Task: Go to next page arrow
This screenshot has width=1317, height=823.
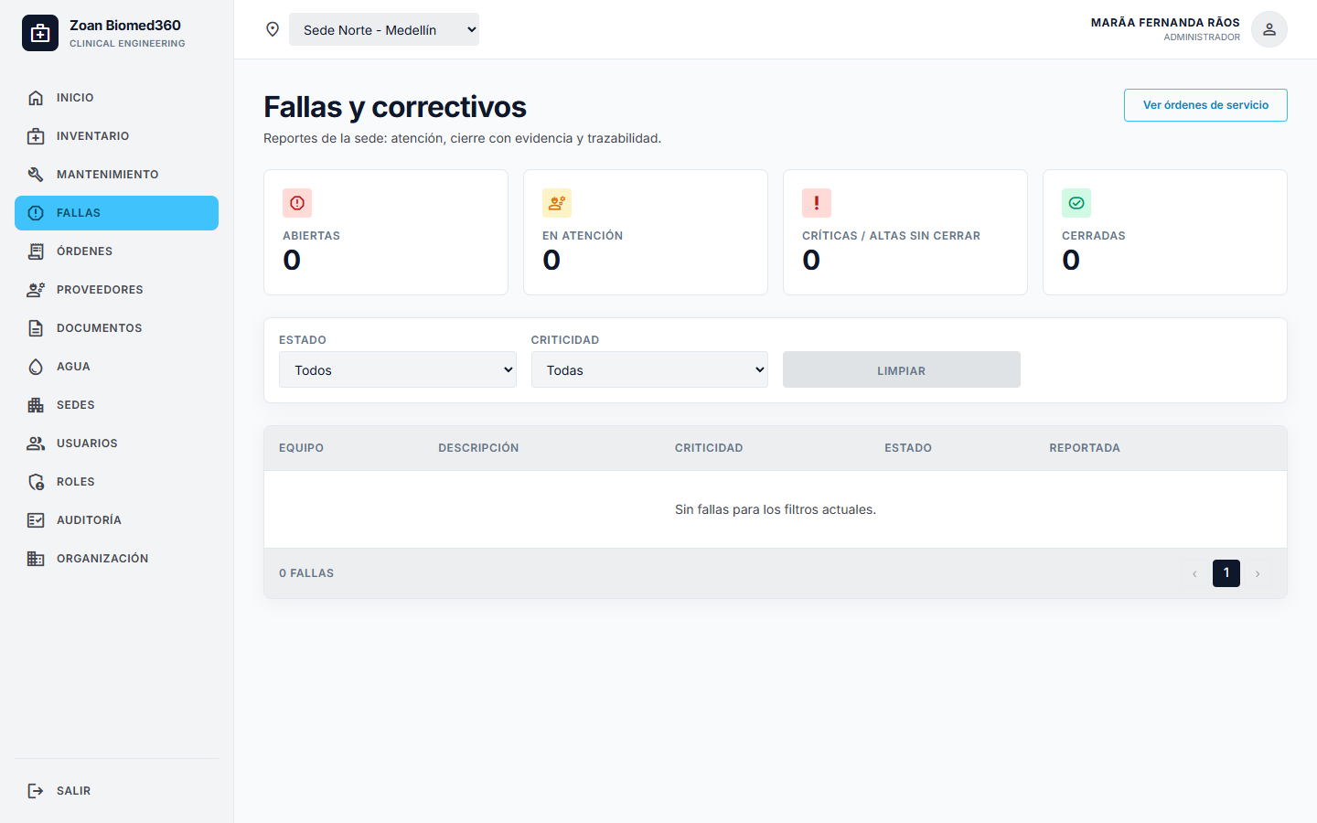Action: point(1258,573)
